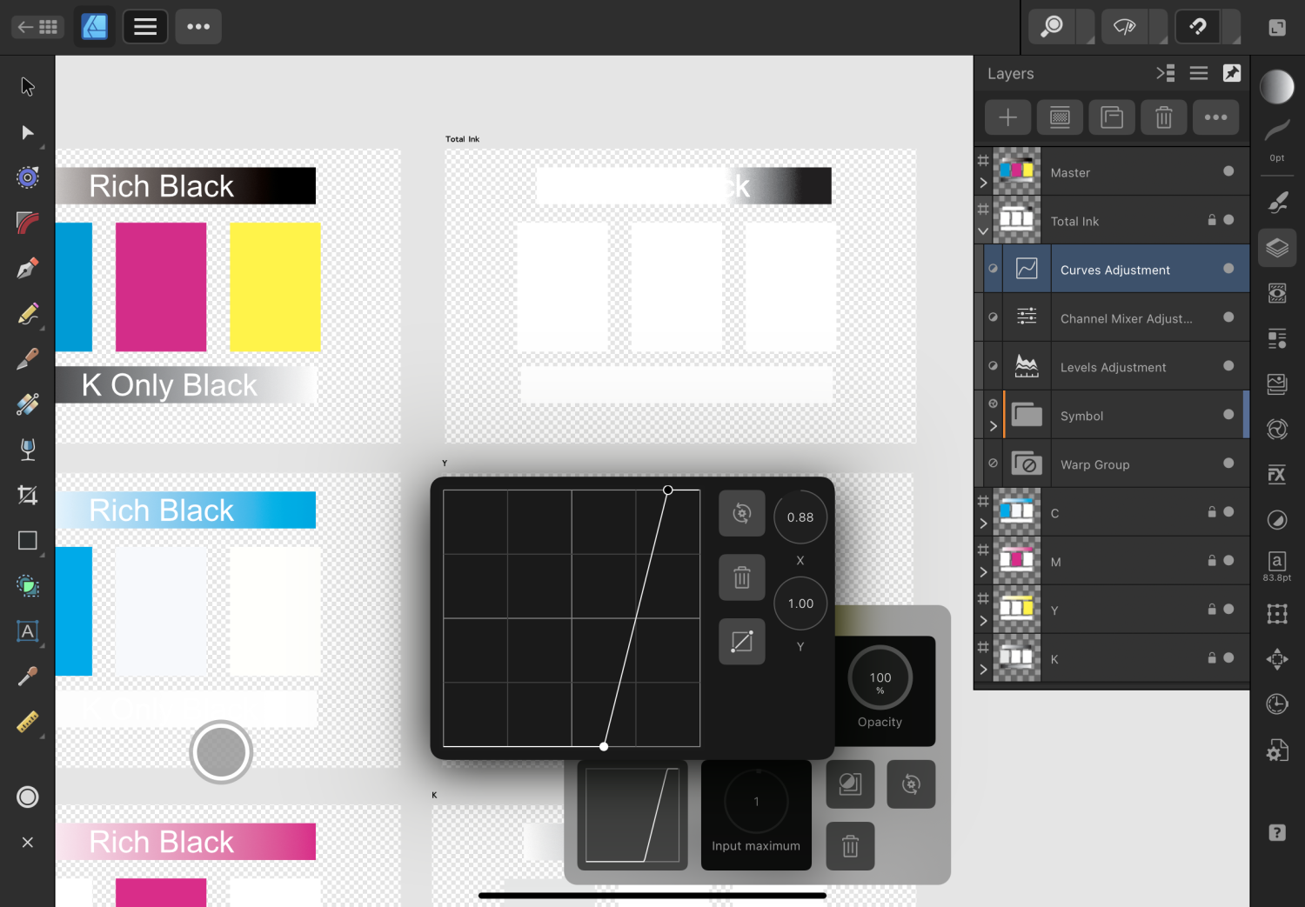Add a new layer with the plus button
The height and width of the screenshot is (907, 1305).
click(x=1007, y=117)
